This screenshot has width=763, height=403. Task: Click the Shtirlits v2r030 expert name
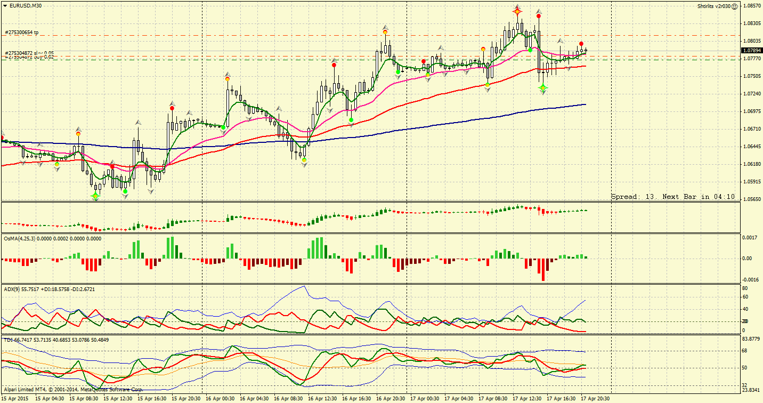[714, 6]
